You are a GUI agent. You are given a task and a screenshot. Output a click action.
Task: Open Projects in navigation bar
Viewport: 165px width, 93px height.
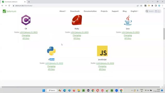[104, 11]
